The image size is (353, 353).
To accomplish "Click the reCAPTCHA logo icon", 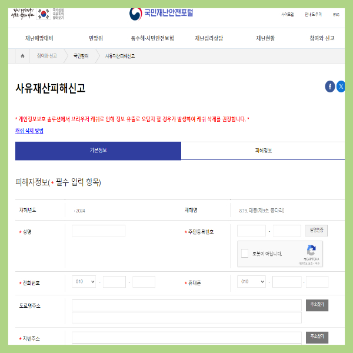I will pyautogui.click(x=311, y=250).
